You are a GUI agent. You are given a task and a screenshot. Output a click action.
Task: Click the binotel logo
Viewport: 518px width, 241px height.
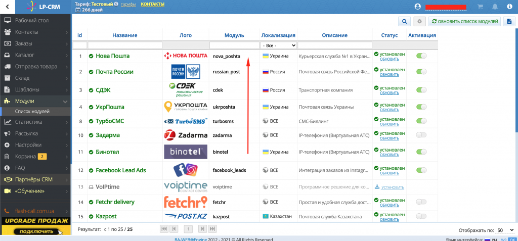pyautogui.click(x=186, y=152)
